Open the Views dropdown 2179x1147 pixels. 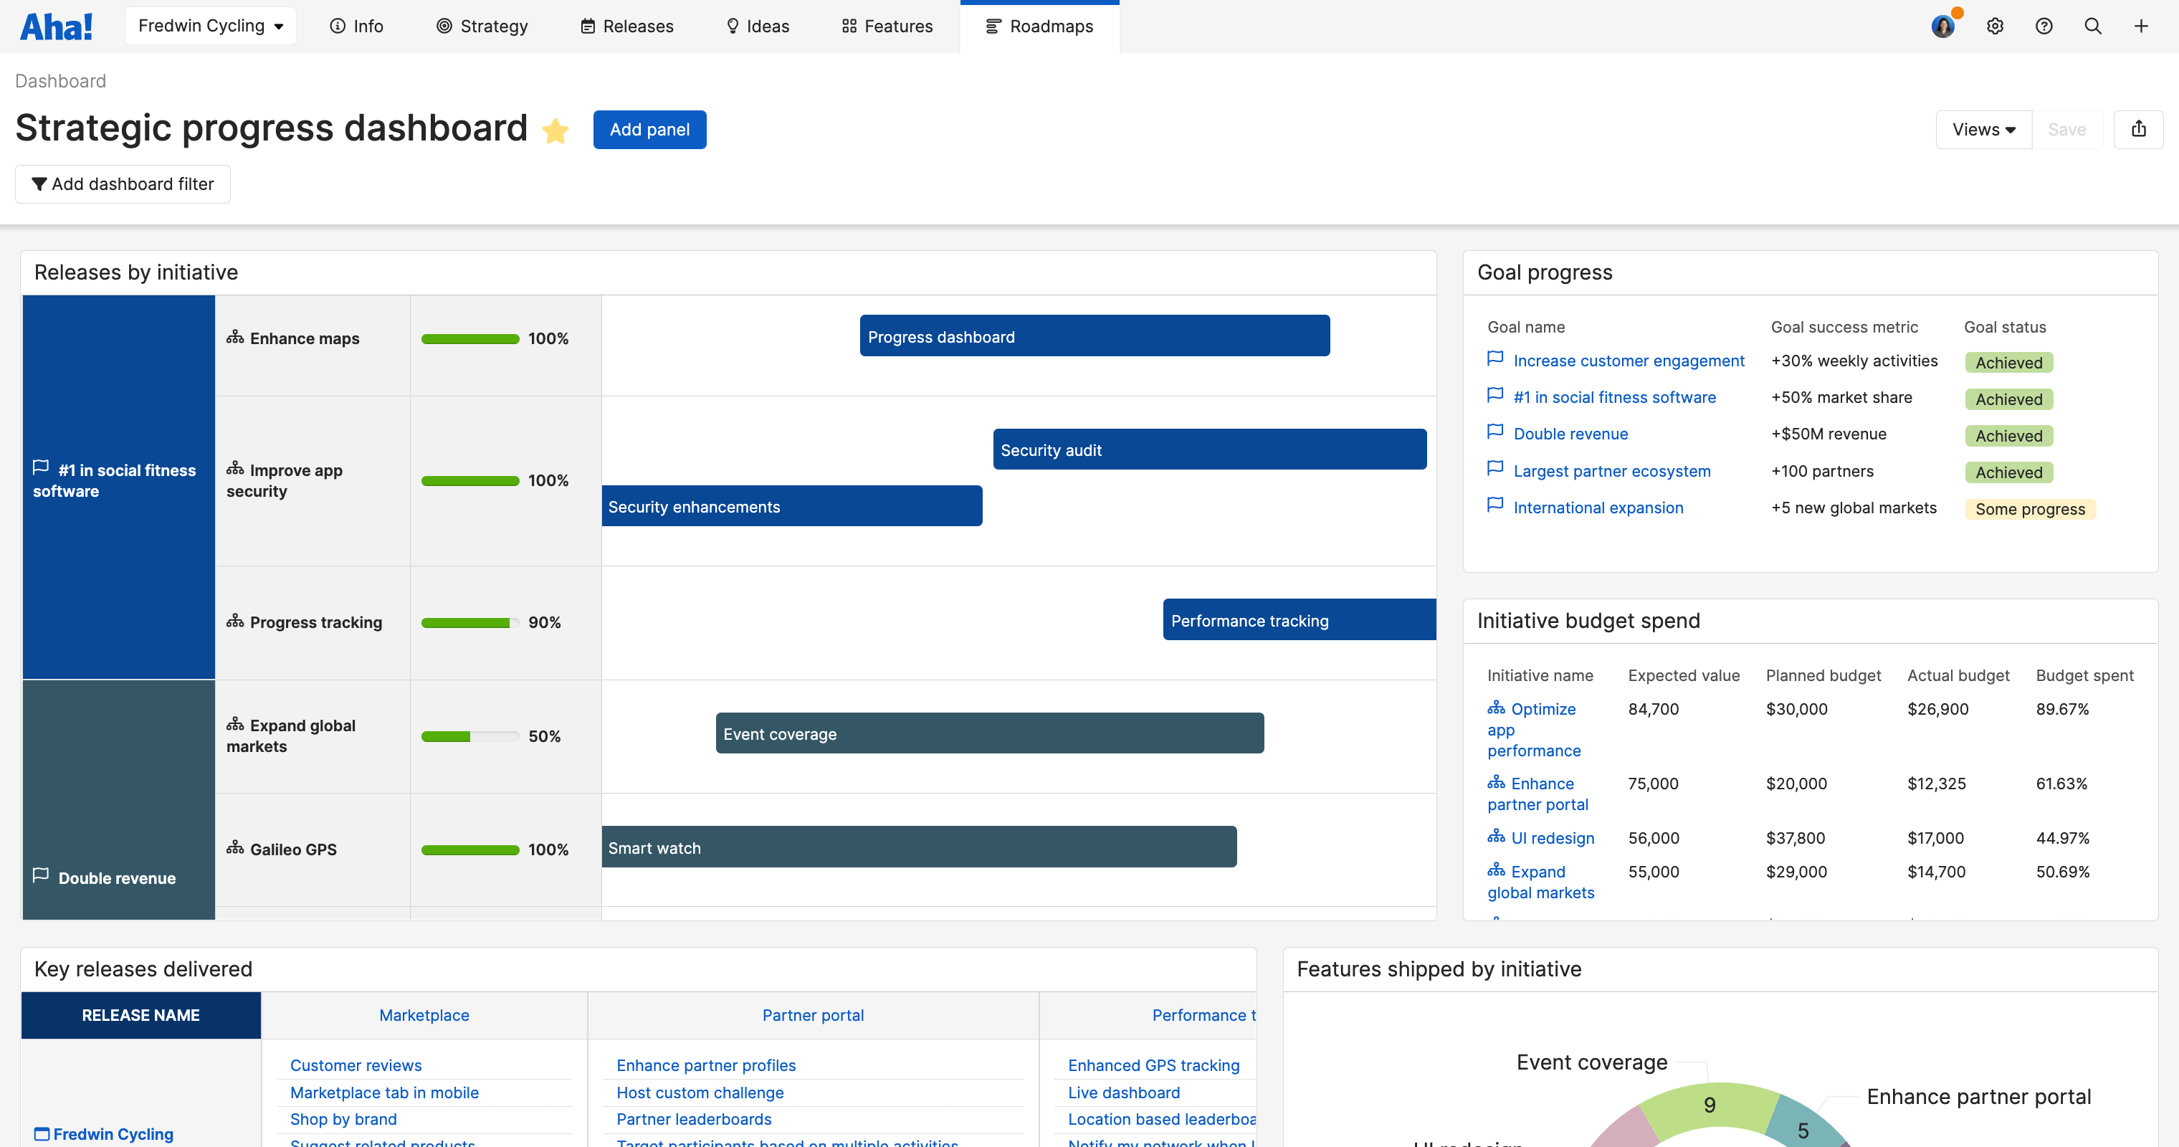pos(1983,128)
